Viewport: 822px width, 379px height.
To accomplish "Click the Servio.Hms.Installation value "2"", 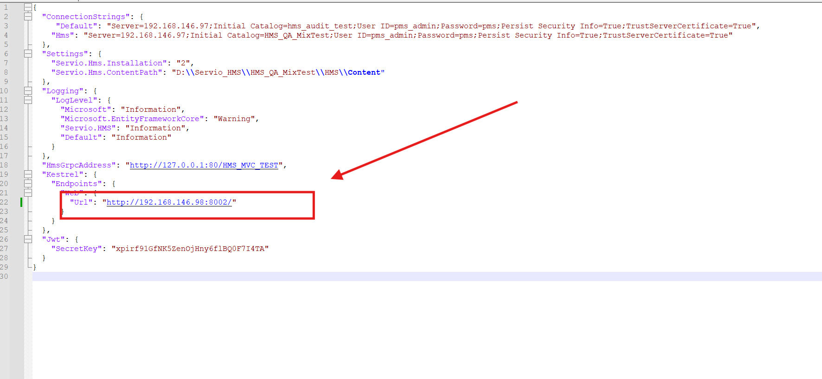I will click(x=183, y=63).
